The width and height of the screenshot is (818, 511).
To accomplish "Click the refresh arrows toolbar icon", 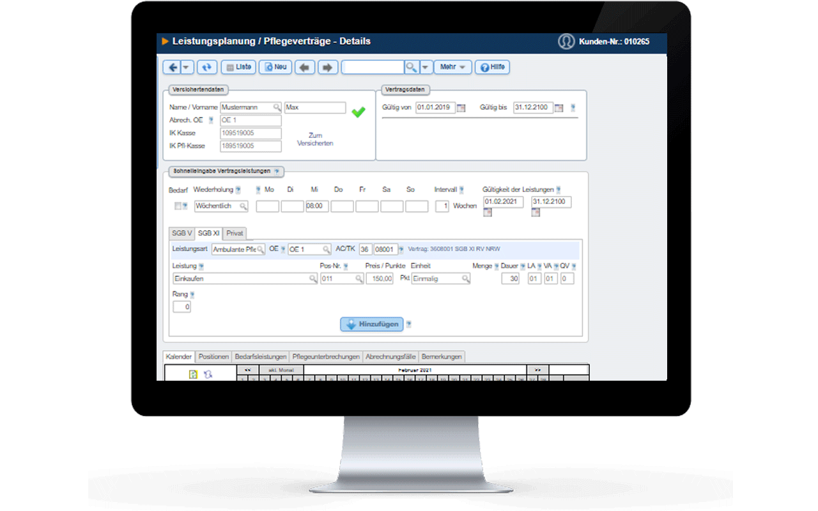I will [x=206, y=67].
